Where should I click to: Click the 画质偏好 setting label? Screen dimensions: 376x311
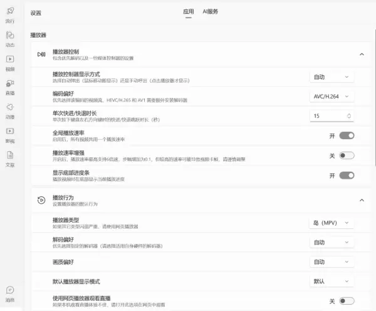coord(63,262)
